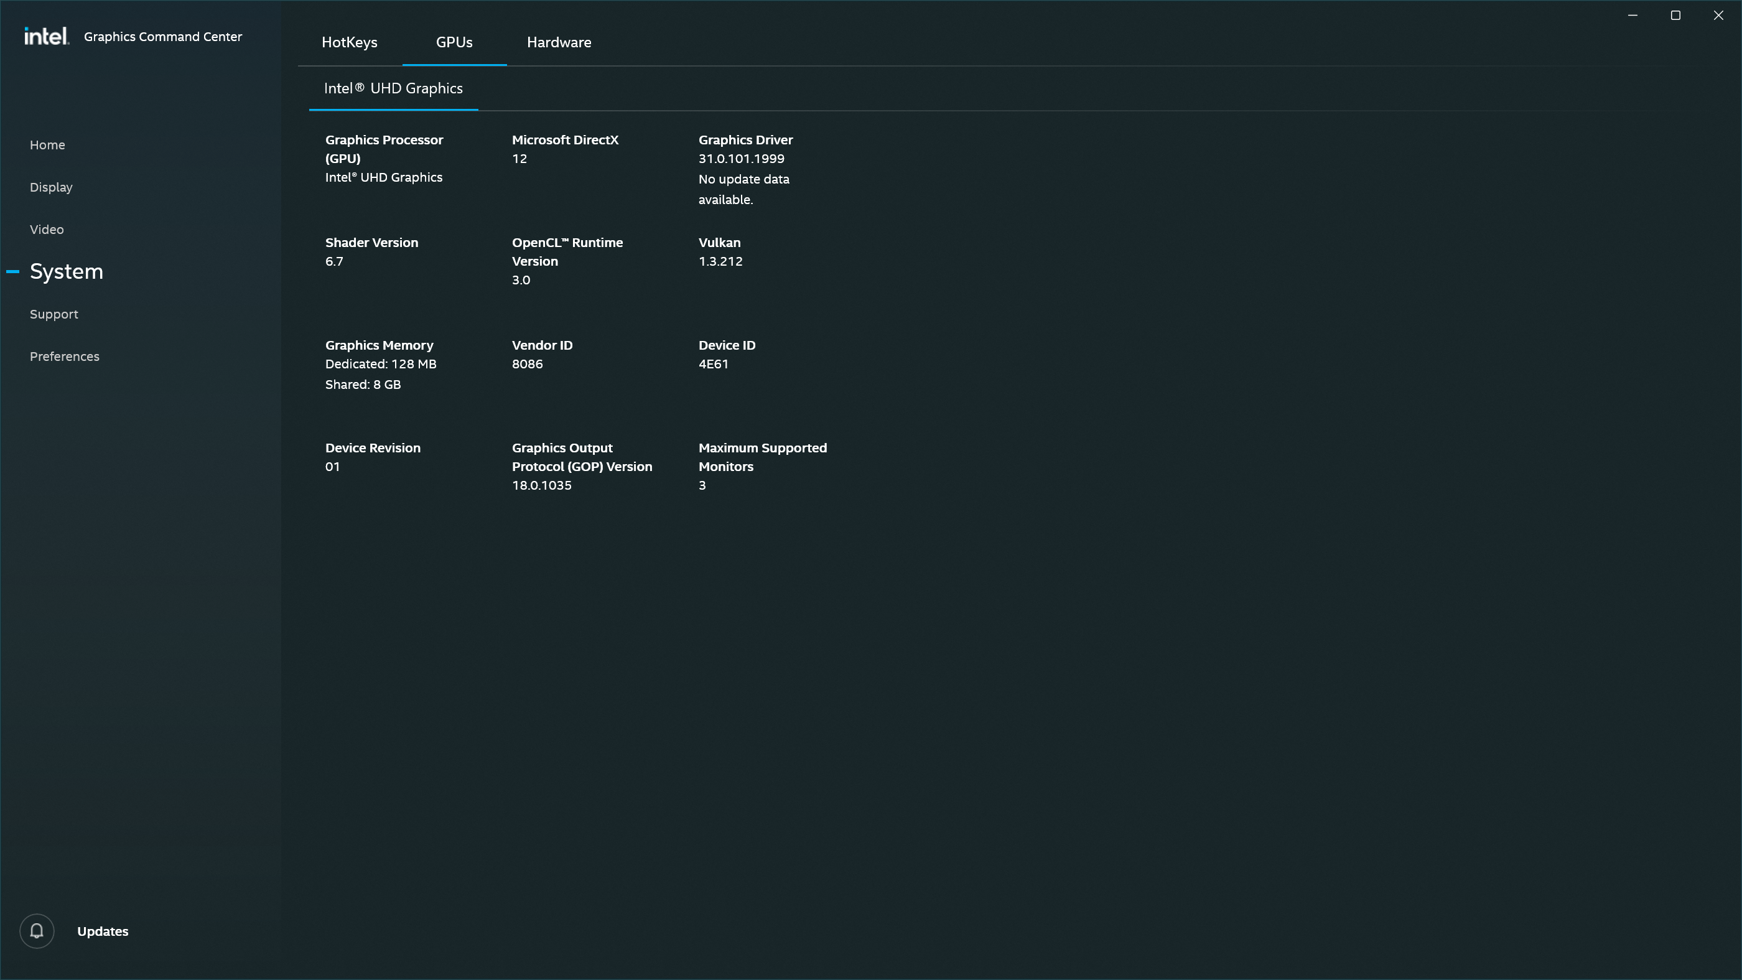
Task: Close the Graphics Command Center
Action: (x=1718, y=15)
